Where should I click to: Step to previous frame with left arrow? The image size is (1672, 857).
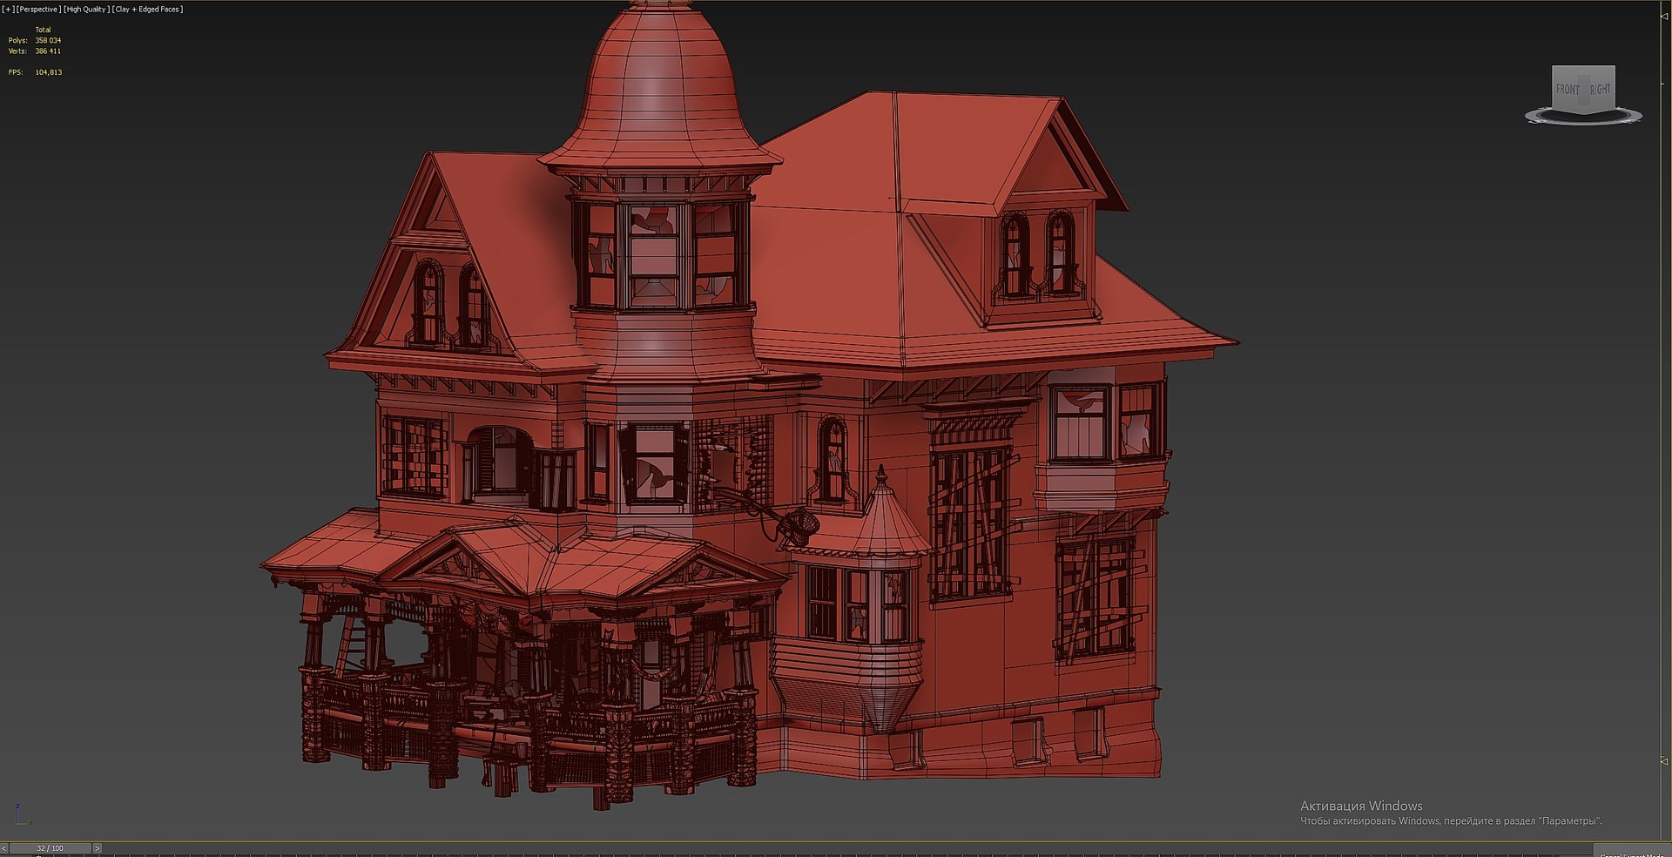[x=4, y=848]
